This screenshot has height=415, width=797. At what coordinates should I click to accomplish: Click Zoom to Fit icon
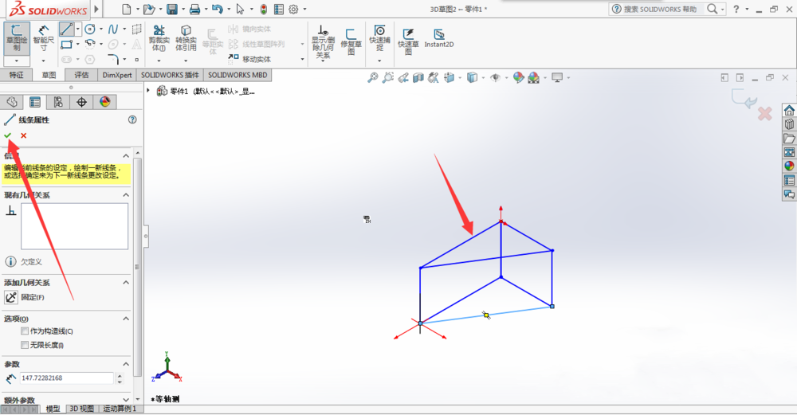(x=372, y=78)
